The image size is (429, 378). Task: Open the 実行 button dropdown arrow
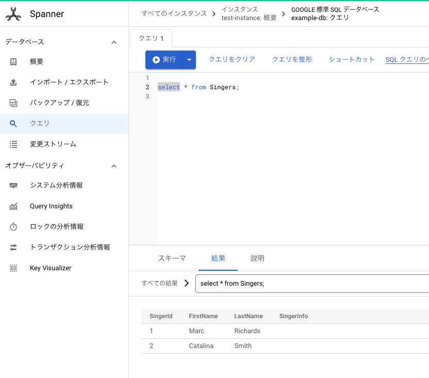point(189,60)
